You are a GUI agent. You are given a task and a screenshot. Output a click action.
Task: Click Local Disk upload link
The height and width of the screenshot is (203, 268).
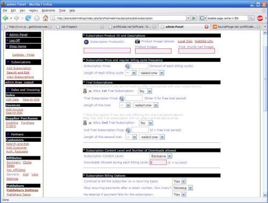pyautogui.click(x=185, y=41)
